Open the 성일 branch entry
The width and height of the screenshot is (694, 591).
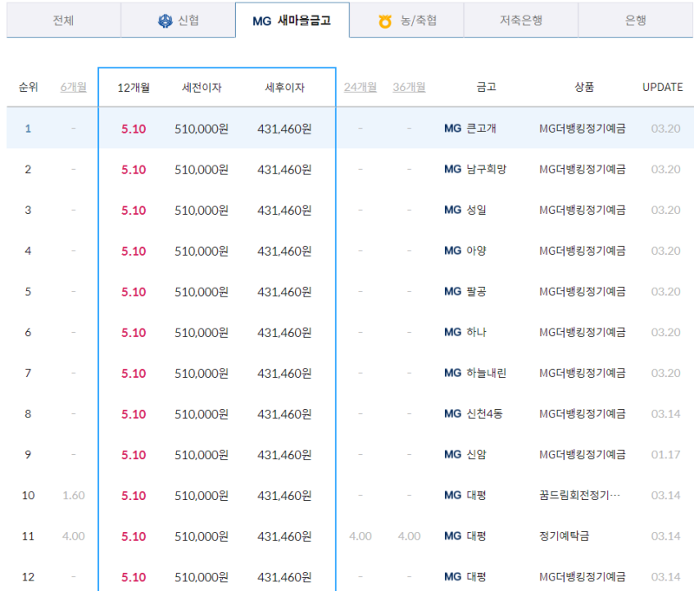476,210
